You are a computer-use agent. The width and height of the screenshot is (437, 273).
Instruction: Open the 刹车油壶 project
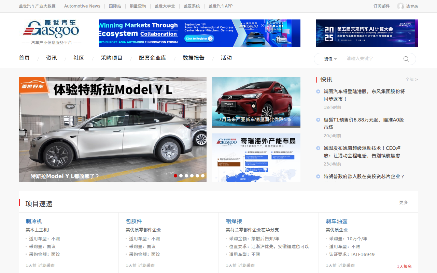click(337, 221)
